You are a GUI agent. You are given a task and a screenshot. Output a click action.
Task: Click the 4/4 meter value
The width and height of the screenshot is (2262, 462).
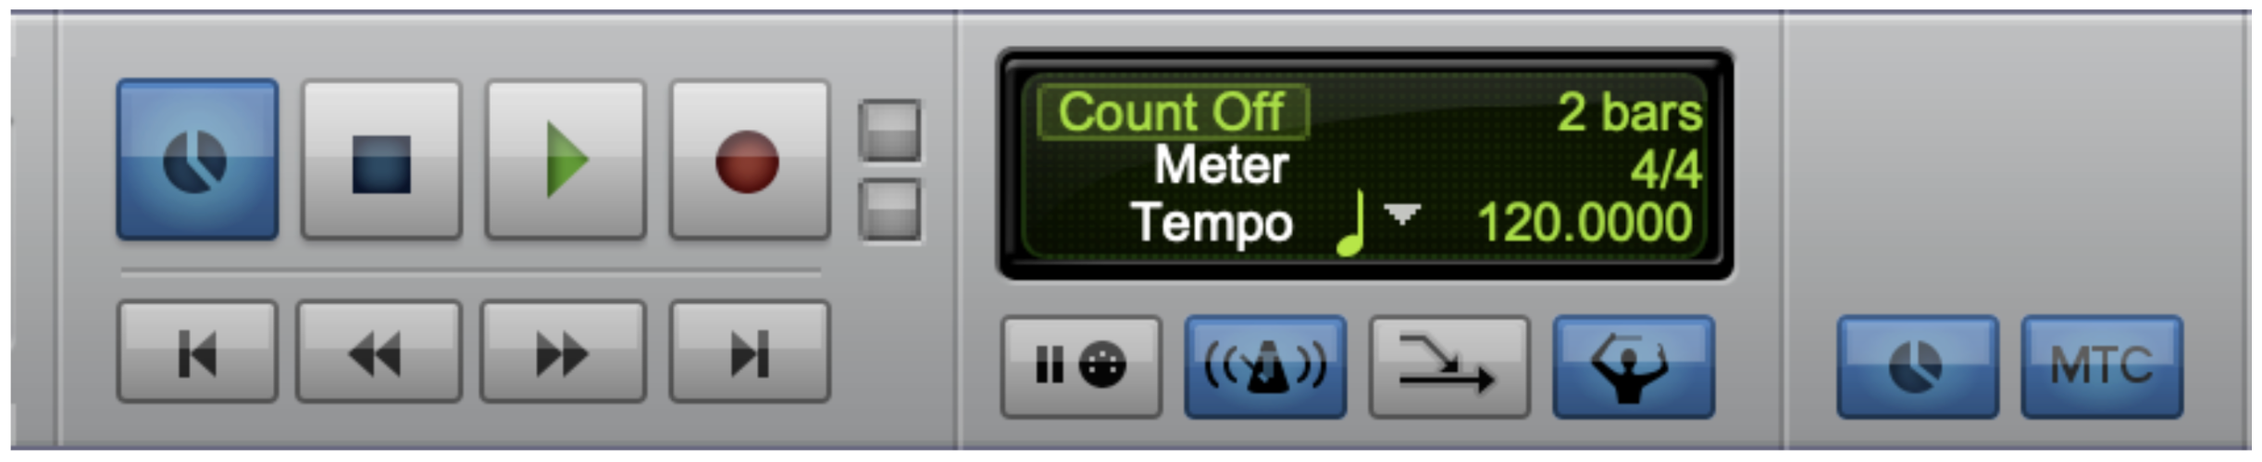point(1666,170)
